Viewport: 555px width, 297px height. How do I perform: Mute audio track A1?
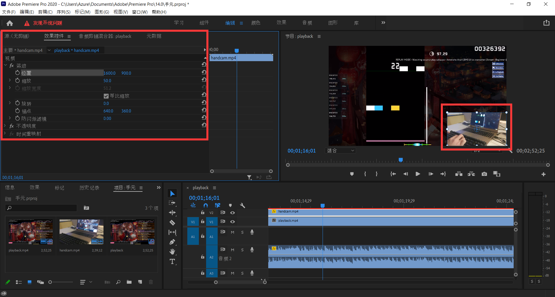[232, 232]
